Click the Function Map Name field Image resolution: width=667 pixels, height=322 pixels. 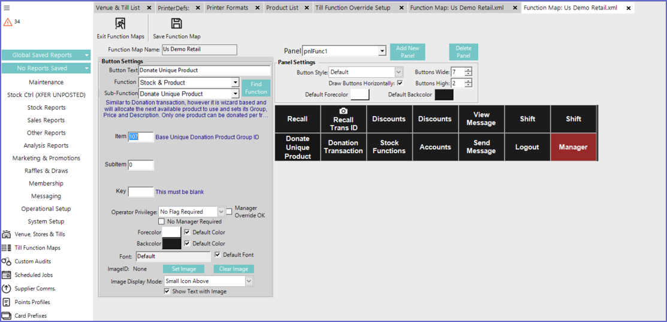click(x=199, y=50)
